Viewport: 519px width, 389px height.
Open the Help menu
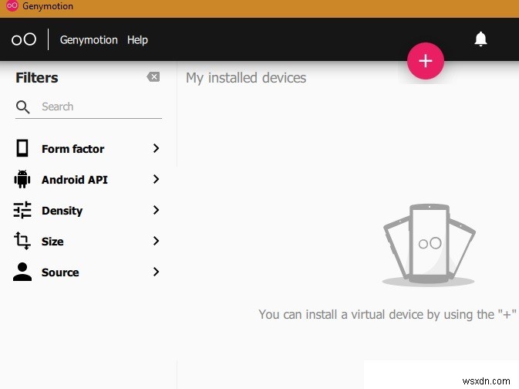[x=137, y=40]
